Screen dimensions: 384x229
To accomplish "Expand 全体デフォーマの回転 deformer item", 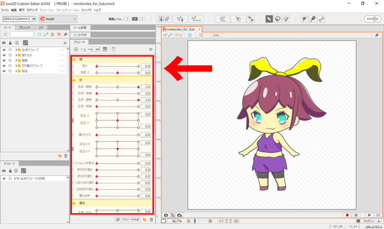I will (x=15, y=178).
